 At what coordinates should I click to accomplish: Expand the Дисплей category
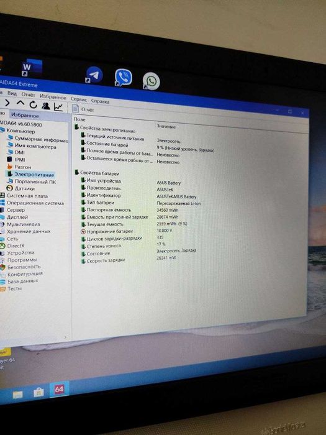14,217
